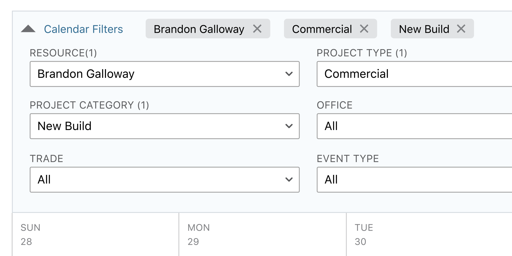
Task: Remove the Brandon Galloway filter chip
Action: click(x=257, y=29)
